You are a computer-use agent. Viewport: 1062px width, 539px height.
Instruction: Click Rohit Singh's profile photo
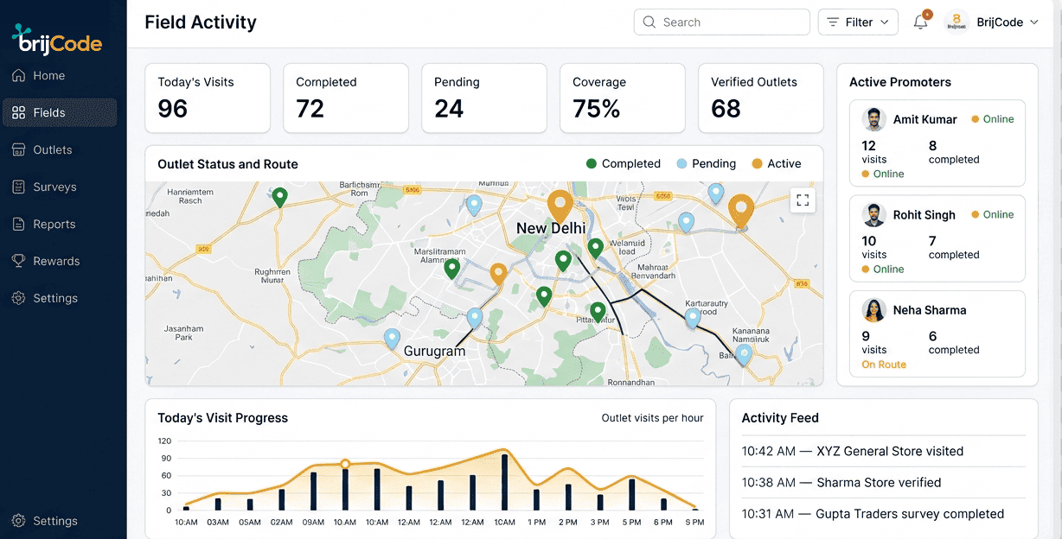click(874, 214)
